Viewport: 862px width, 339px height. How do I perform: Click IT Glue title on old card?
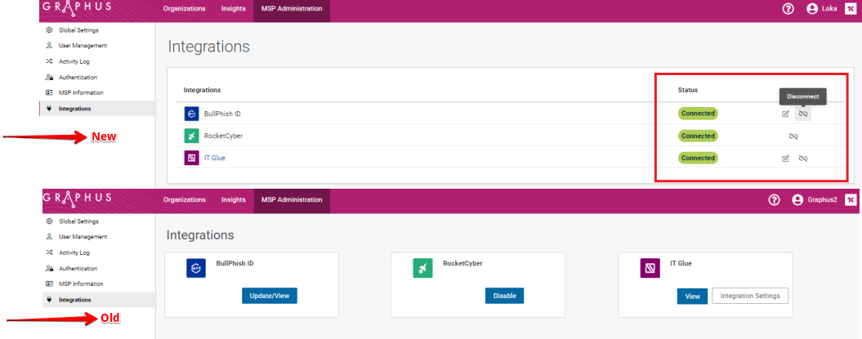pyautogui.click(x=681, y=263)
